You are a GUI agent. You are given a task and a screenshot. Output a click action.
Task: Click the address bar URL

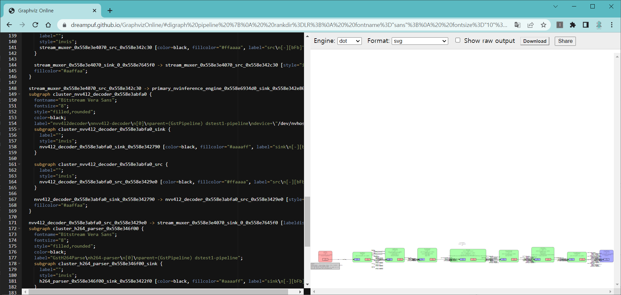(x=289, y=25)
